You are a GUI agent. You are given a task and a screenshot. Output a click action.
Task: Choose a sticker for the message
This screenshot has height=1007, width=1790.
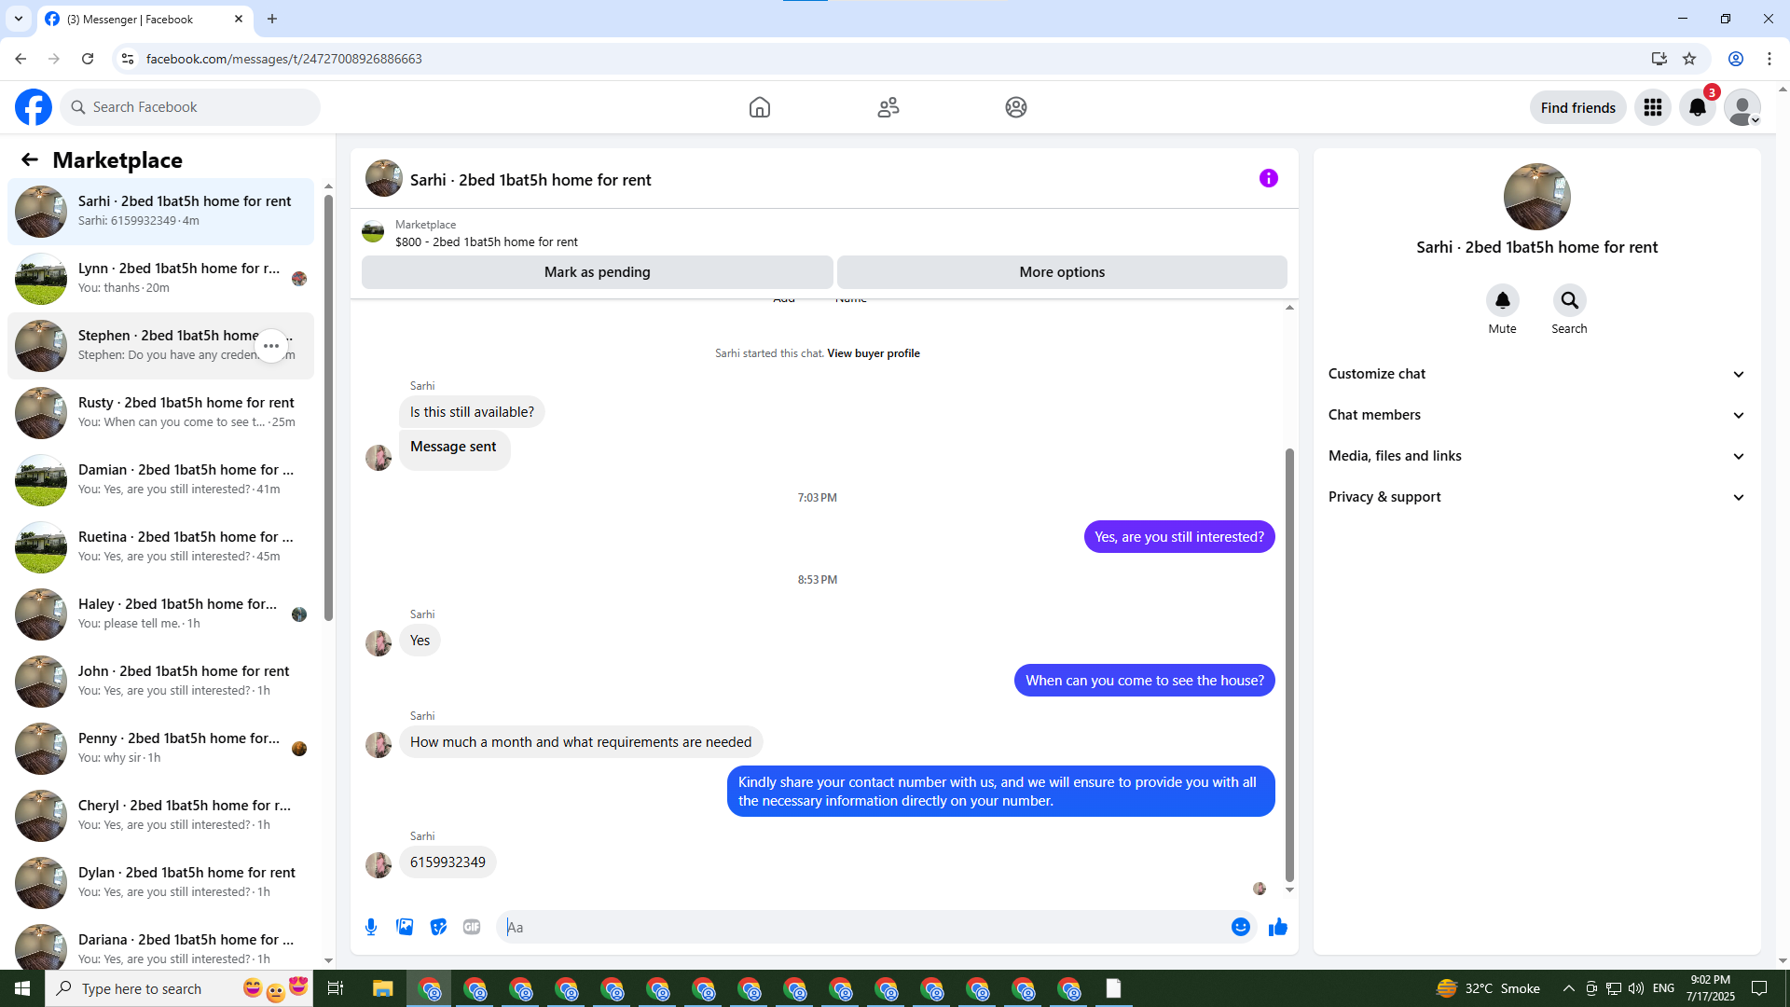click(438, 927)
